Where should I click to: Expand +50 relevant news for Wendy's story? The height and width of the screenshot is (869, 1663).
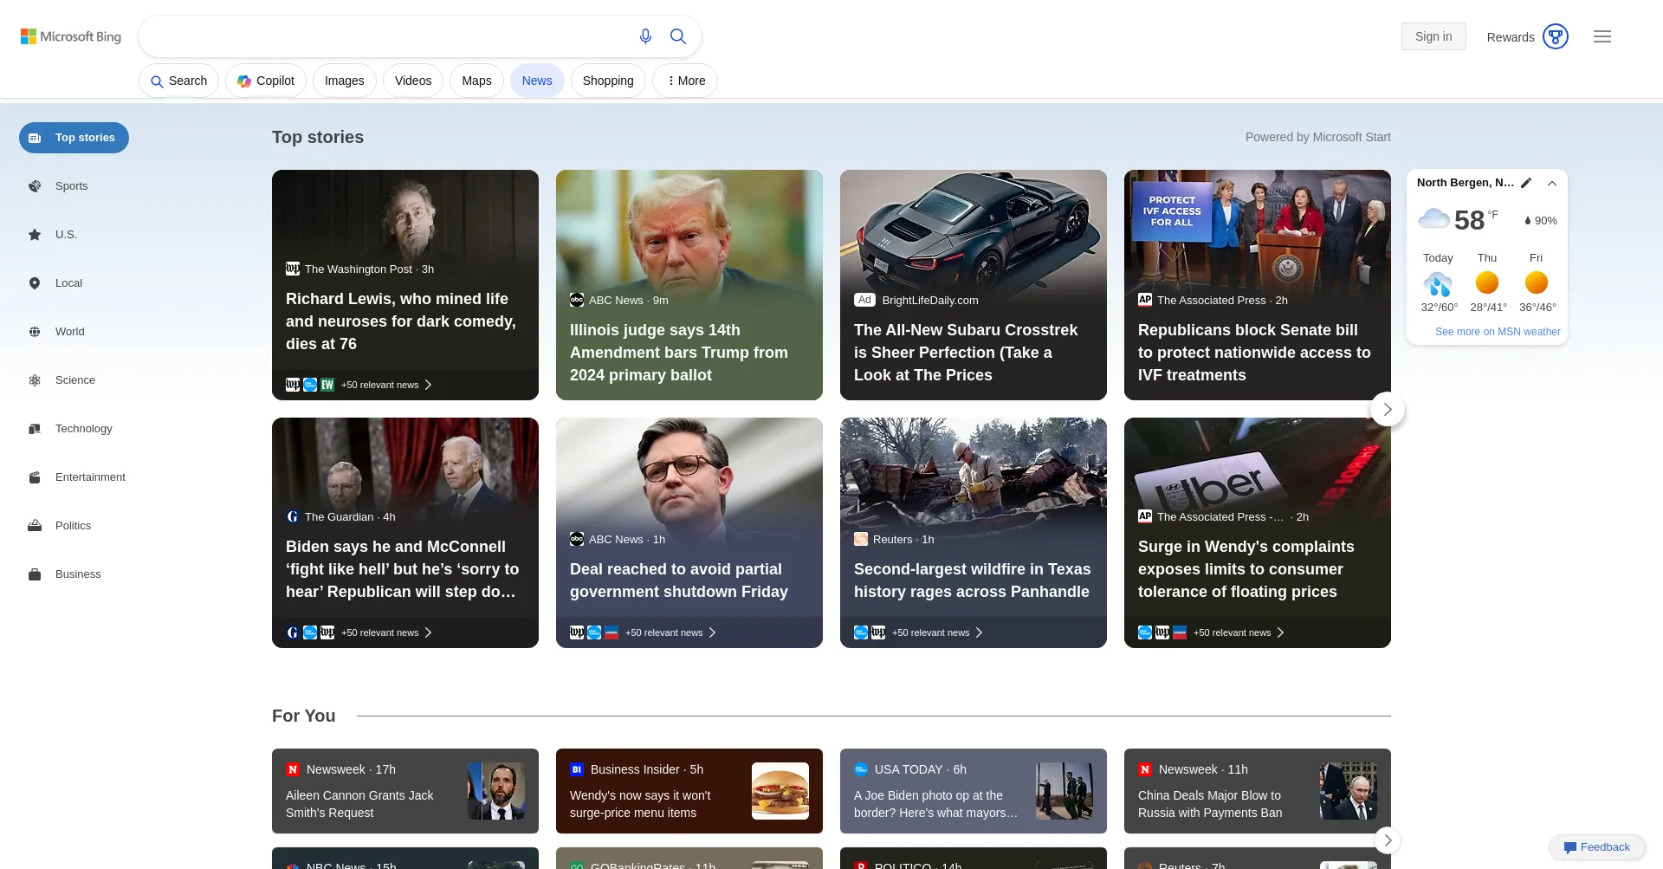coord(1239,632)
